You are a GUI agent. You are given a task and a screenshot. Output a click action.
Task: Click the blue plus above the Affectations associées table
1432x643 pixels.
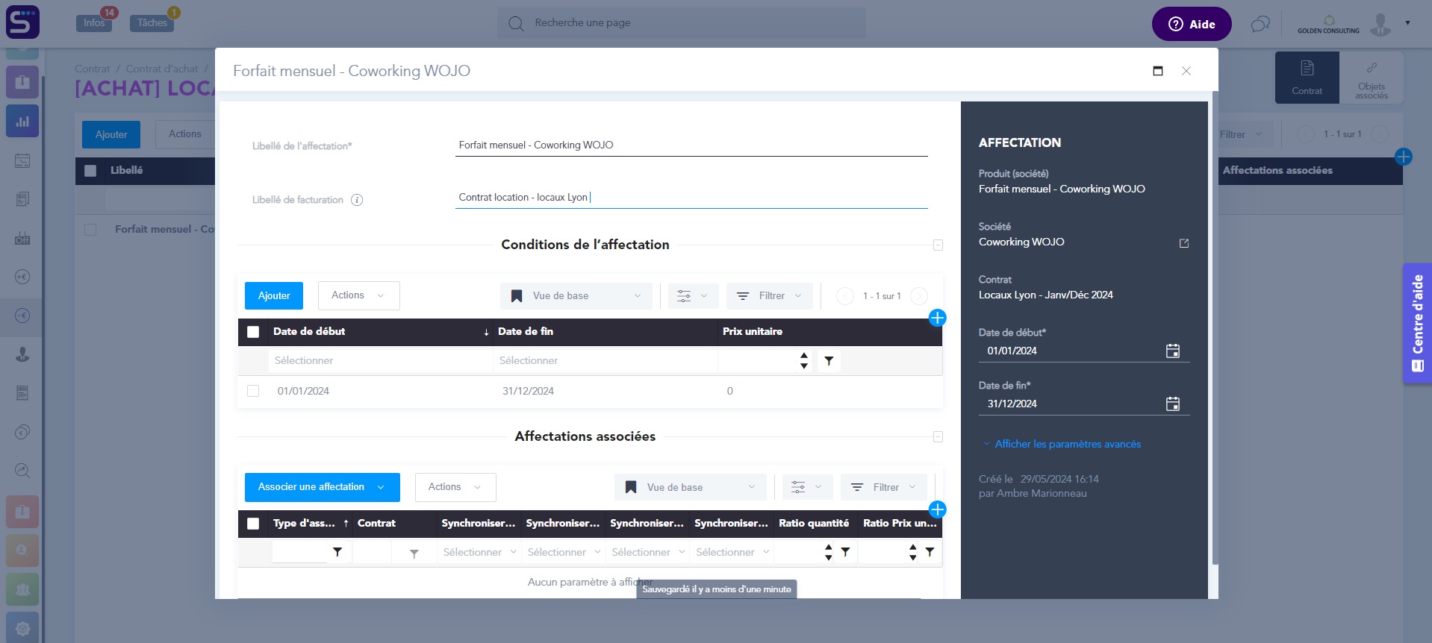[938, 509]
